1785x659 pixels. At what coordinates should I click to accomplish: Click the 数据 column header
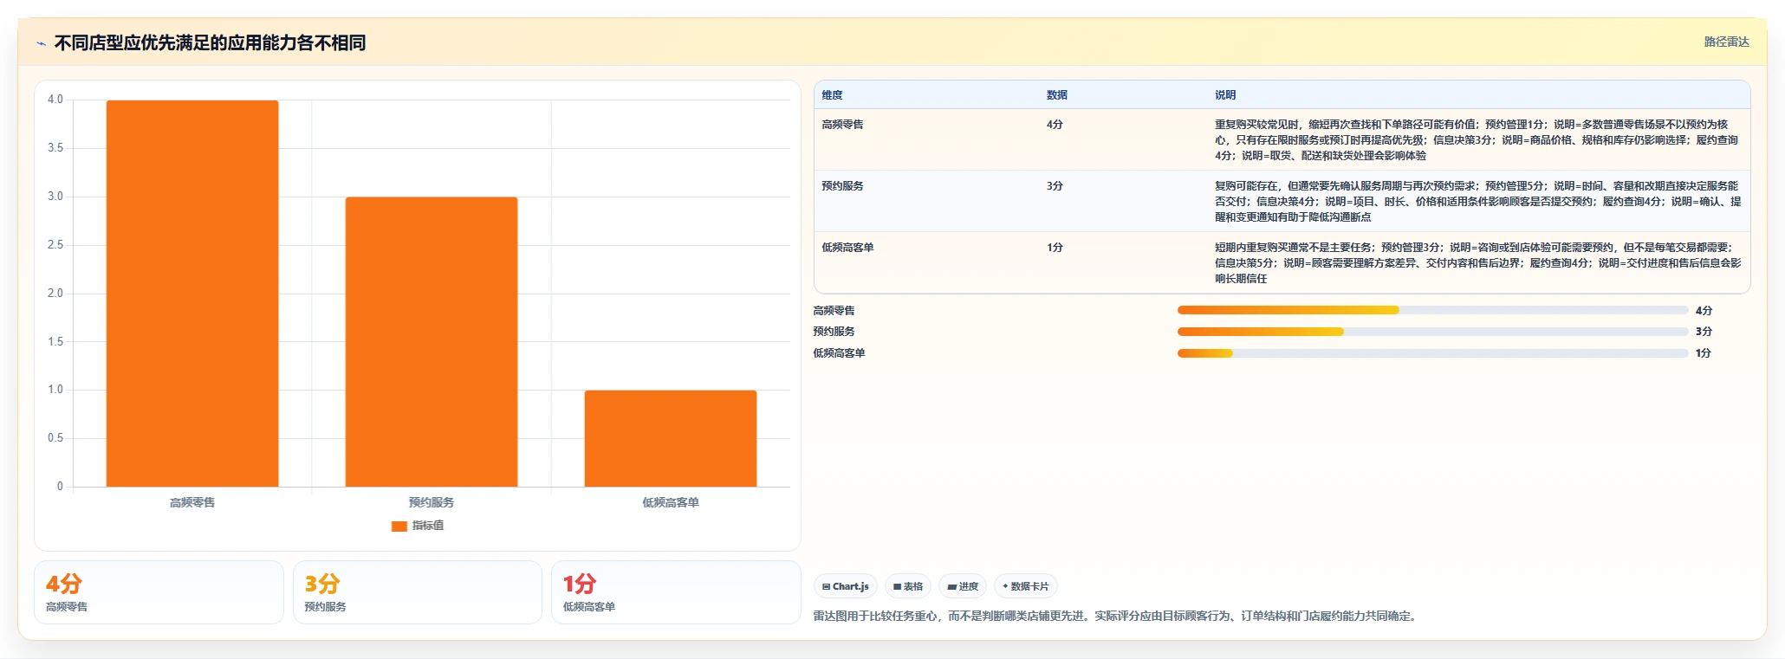1057,95
